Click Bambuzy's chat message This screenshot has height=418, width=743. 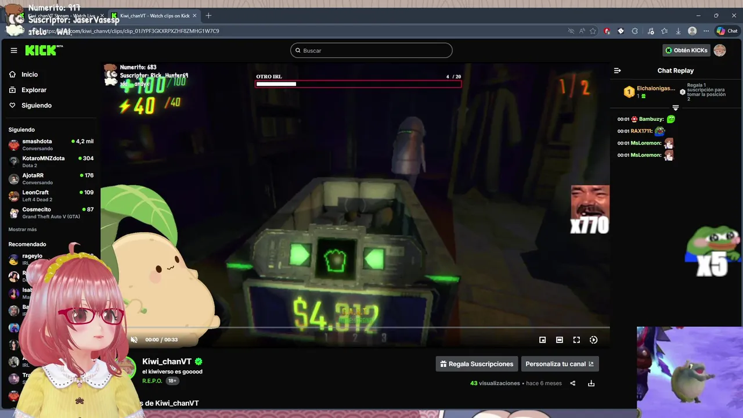[647, 119]
